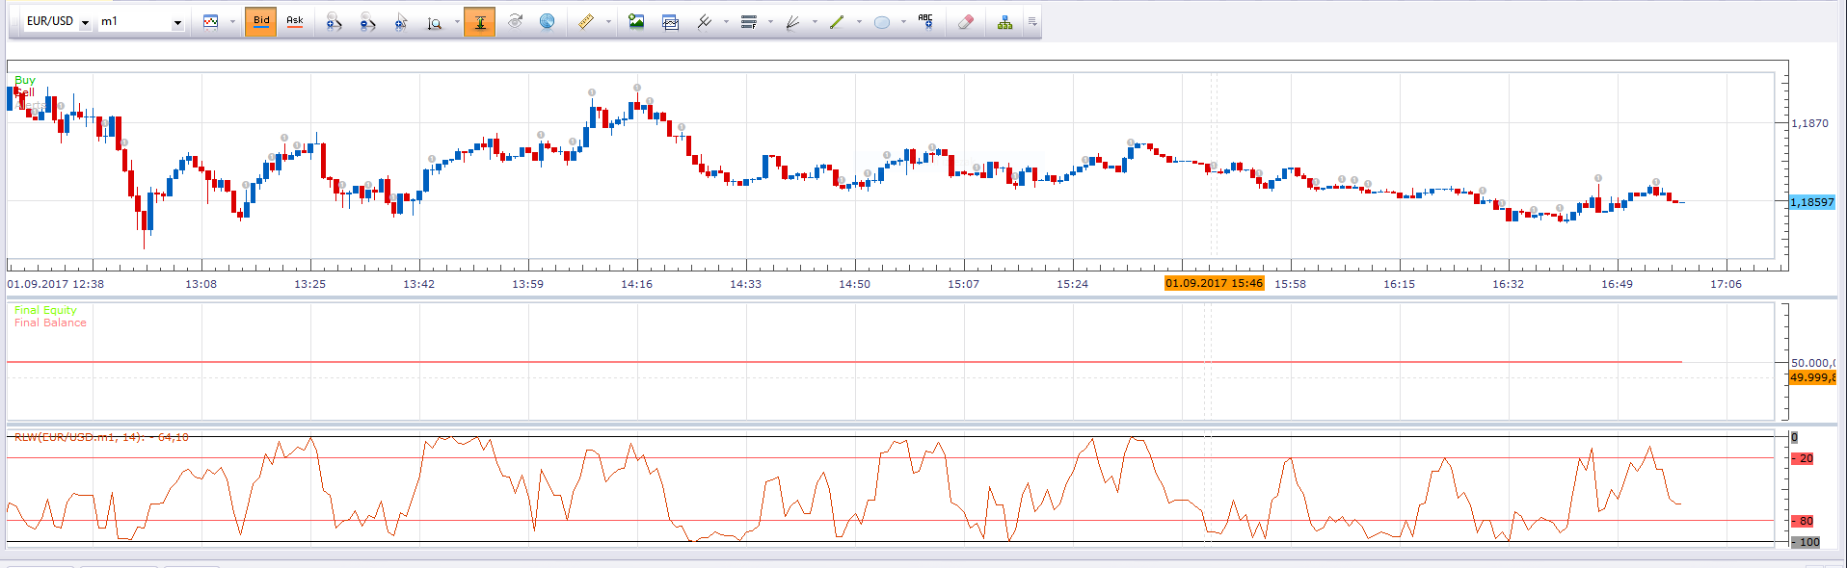Click the zoom in magnifier icon

334,21
